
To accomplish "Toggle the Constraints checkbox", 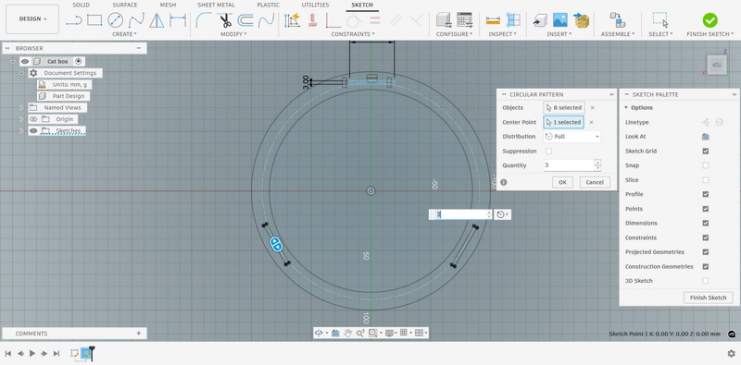I will (705, 237).
